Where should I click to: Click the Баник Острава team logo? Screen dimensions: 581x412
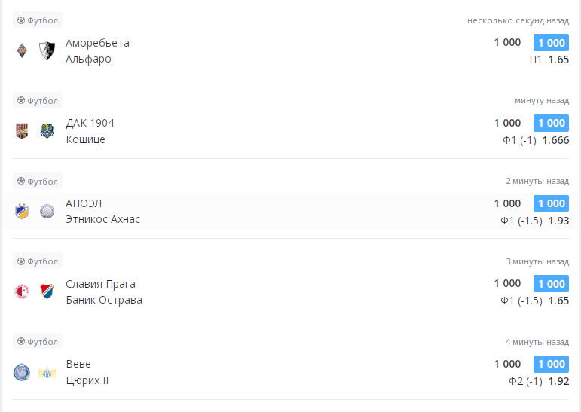click(47, 291)
